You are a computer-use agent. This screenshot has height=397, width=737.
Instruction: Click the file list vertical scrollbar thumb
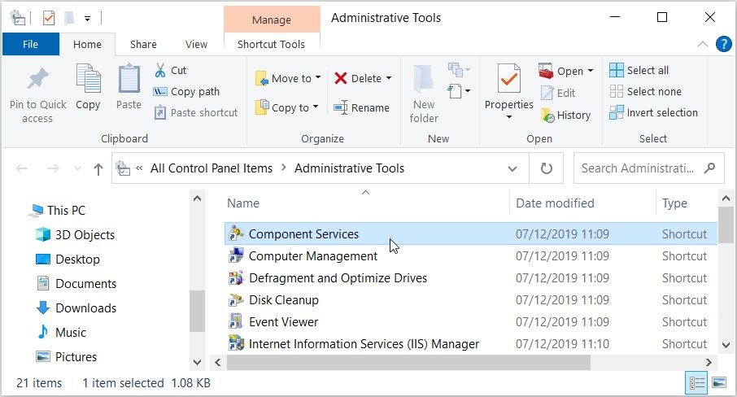click(x=726, y=224)
